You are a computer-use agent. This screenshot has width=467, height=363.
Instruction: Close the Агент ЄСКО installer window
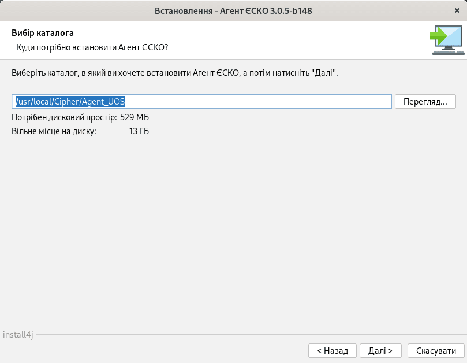[457, 10]
